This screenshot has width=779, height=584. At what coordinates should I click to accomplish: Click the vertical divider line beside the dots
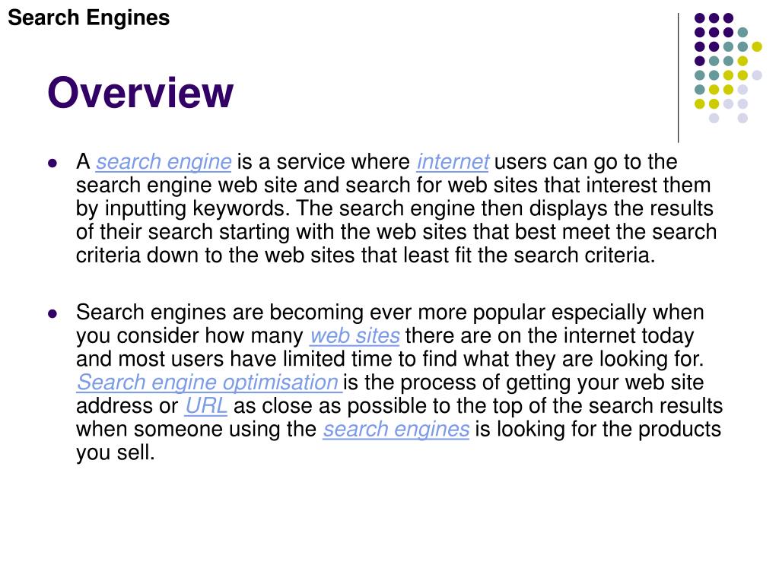point(678,78)
